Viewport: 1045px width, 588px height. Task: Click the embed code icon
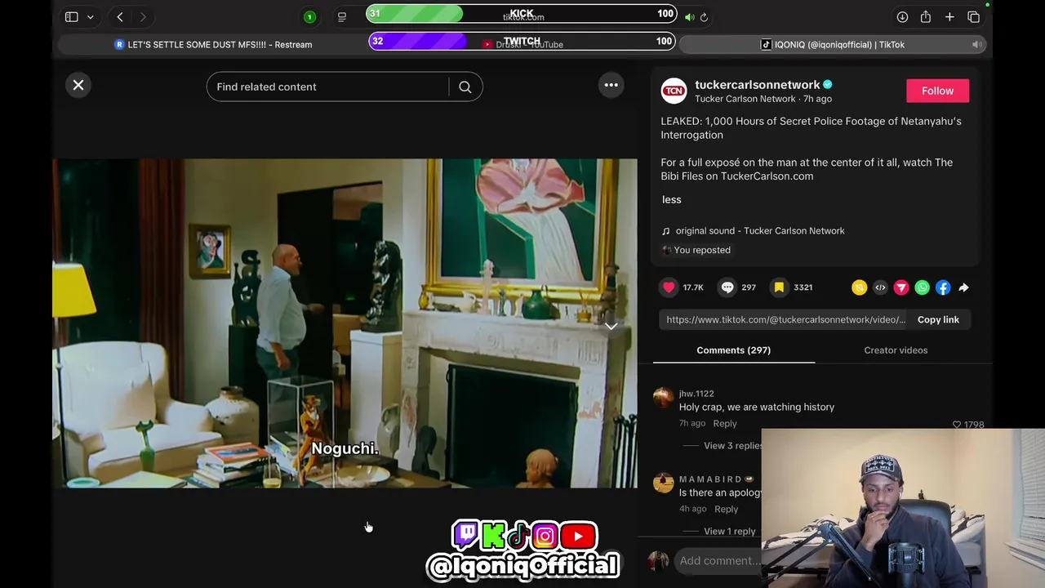tap(880, 287)
